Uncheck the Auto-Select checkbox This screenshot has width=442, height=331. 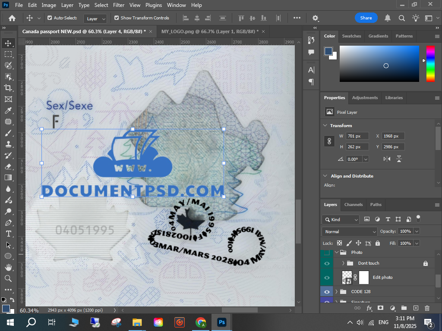click(x=50, y=18)
